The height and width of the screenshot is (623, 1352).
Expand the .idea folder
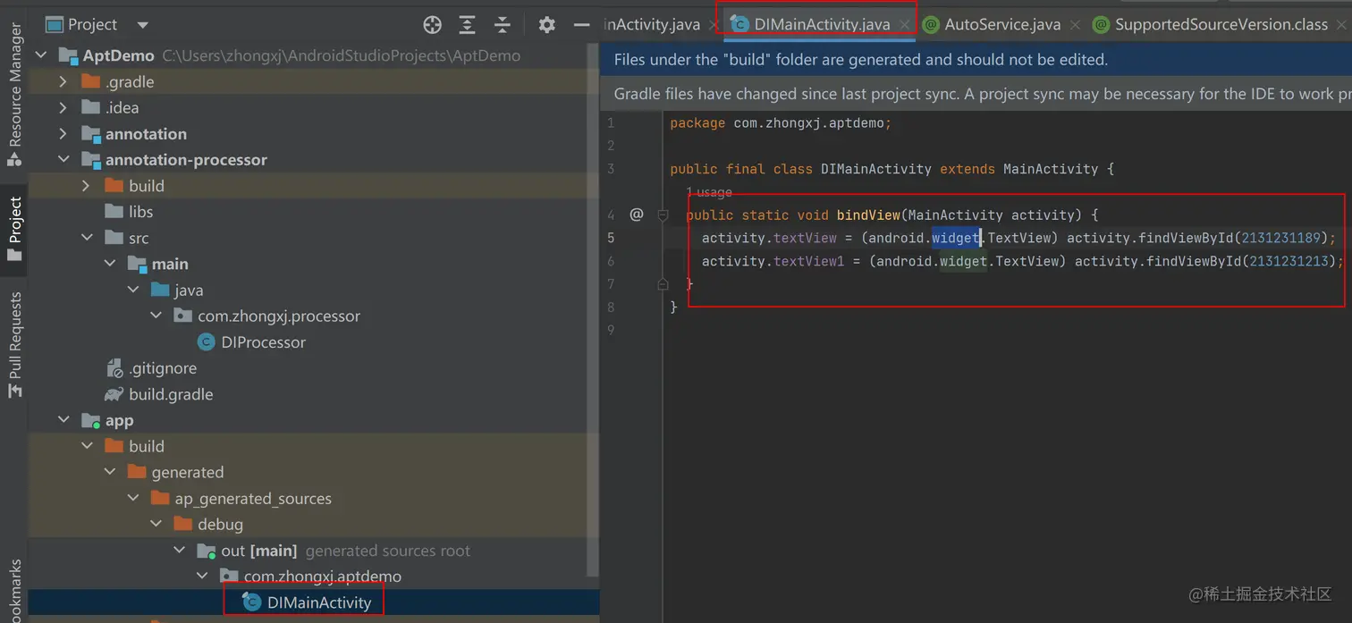click(x=63, y=107)
